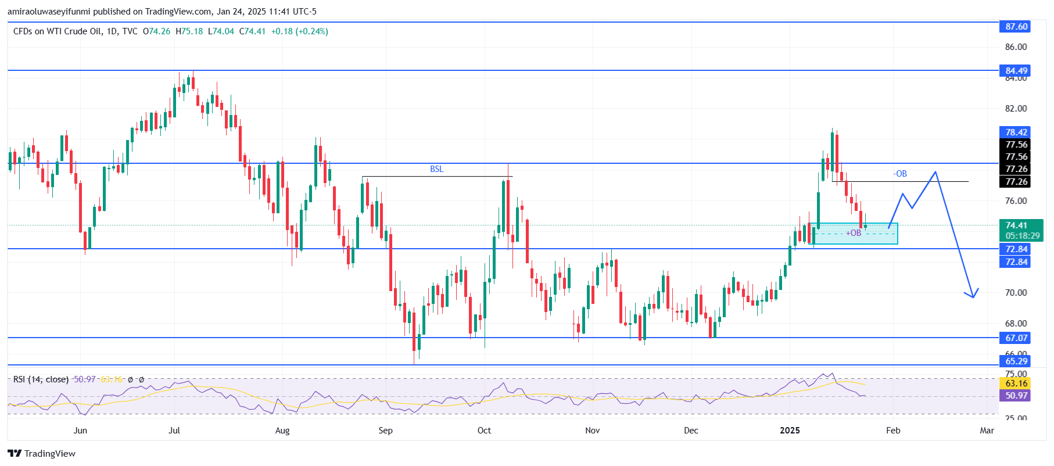Click the Mar label on time axis
The height and width of the screenshot is (466, 1054).
tap(987, 431)
